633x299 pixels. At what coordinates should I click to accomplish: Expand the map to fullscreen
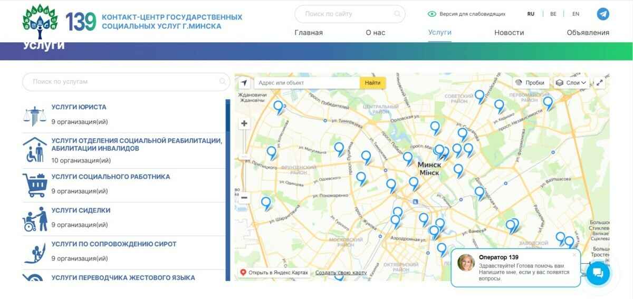point(599,83)
